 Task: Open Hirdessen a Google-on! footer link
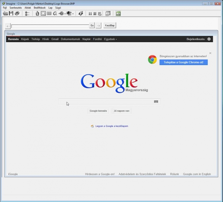coord(100,174)
